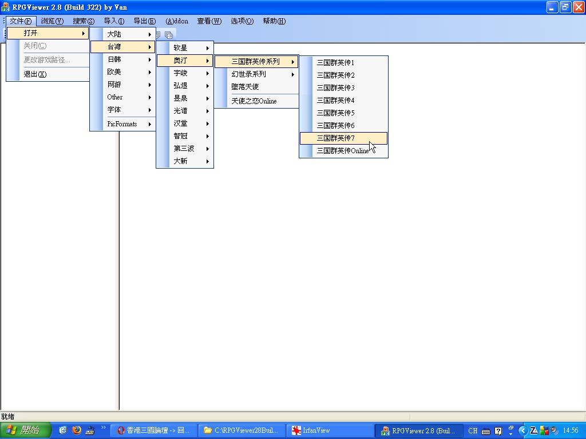Select 三国群英传6 from the list
586x439 pixels.
point(343,125)
